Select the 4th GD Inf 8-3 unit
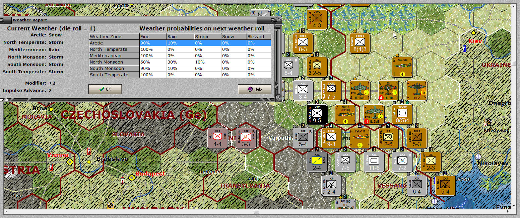The width and height of the screenshot is (520, 218). [x=303, y=43]
